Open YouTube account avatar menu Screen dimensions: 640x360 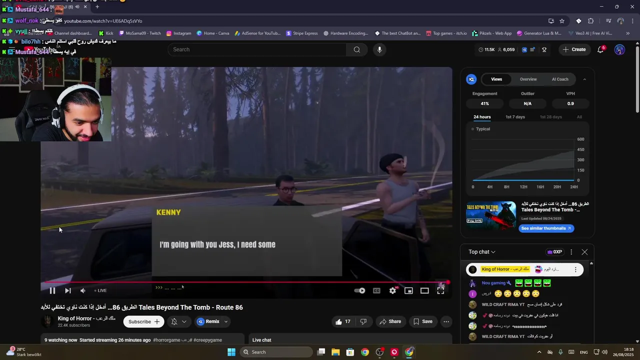[x=619, y=49]
